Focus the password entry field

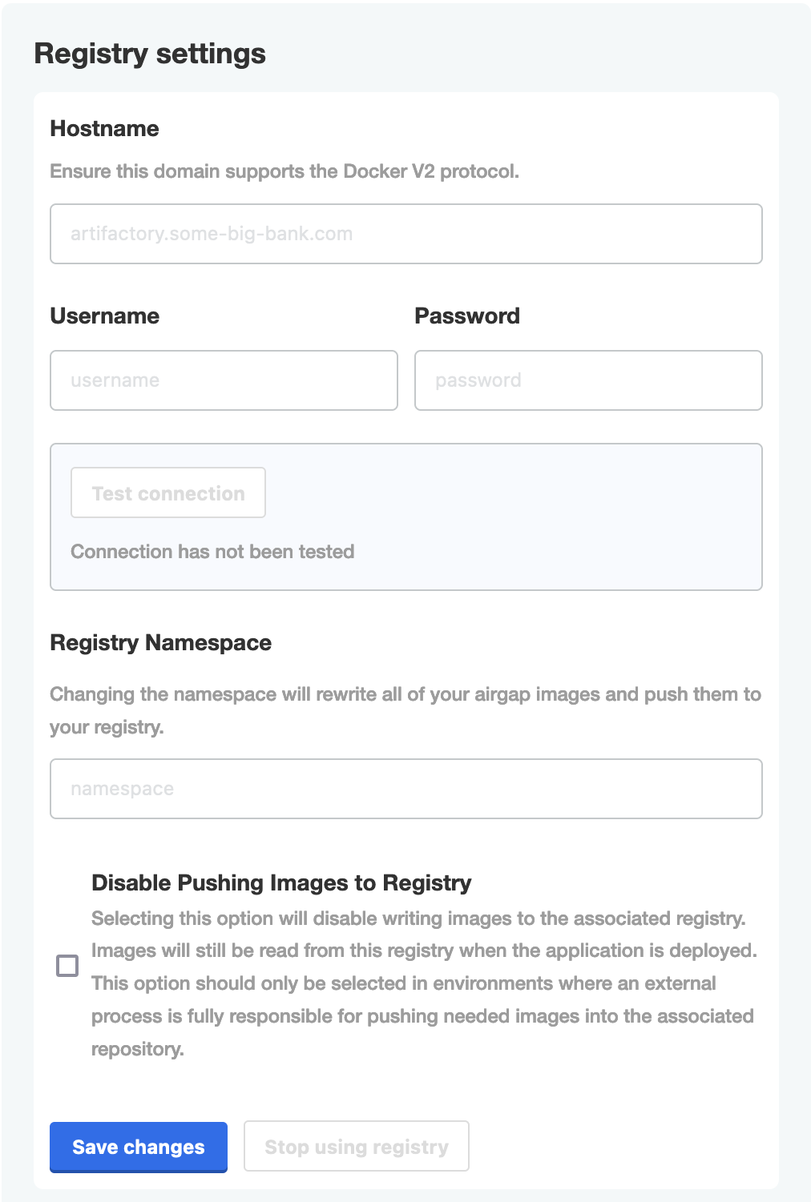[x=587, y=380]
